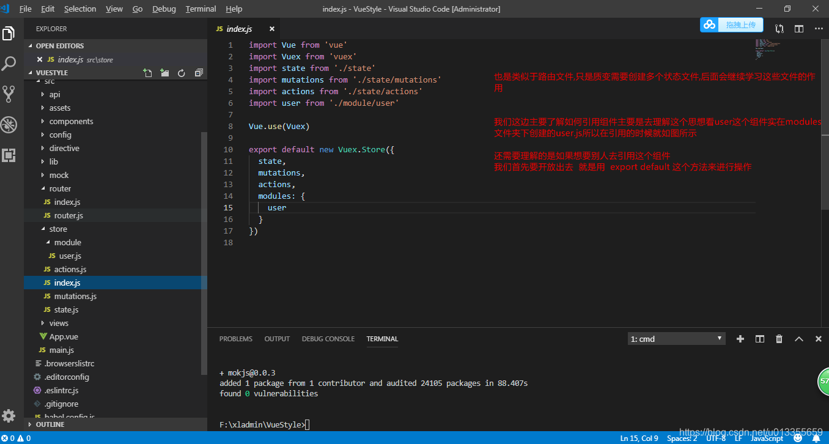Create a new terminal with plus icon
The width and height of the screenshot is (829, 444).
click(740, 339)
